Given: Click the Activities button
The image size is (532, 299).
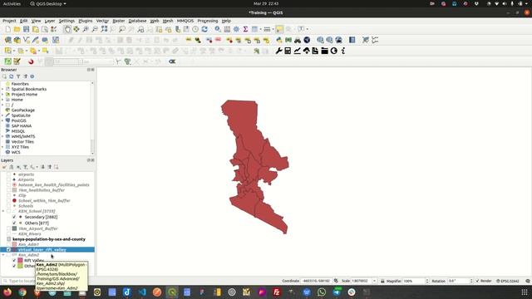Looking at the screenshot, I should point(12,3).
